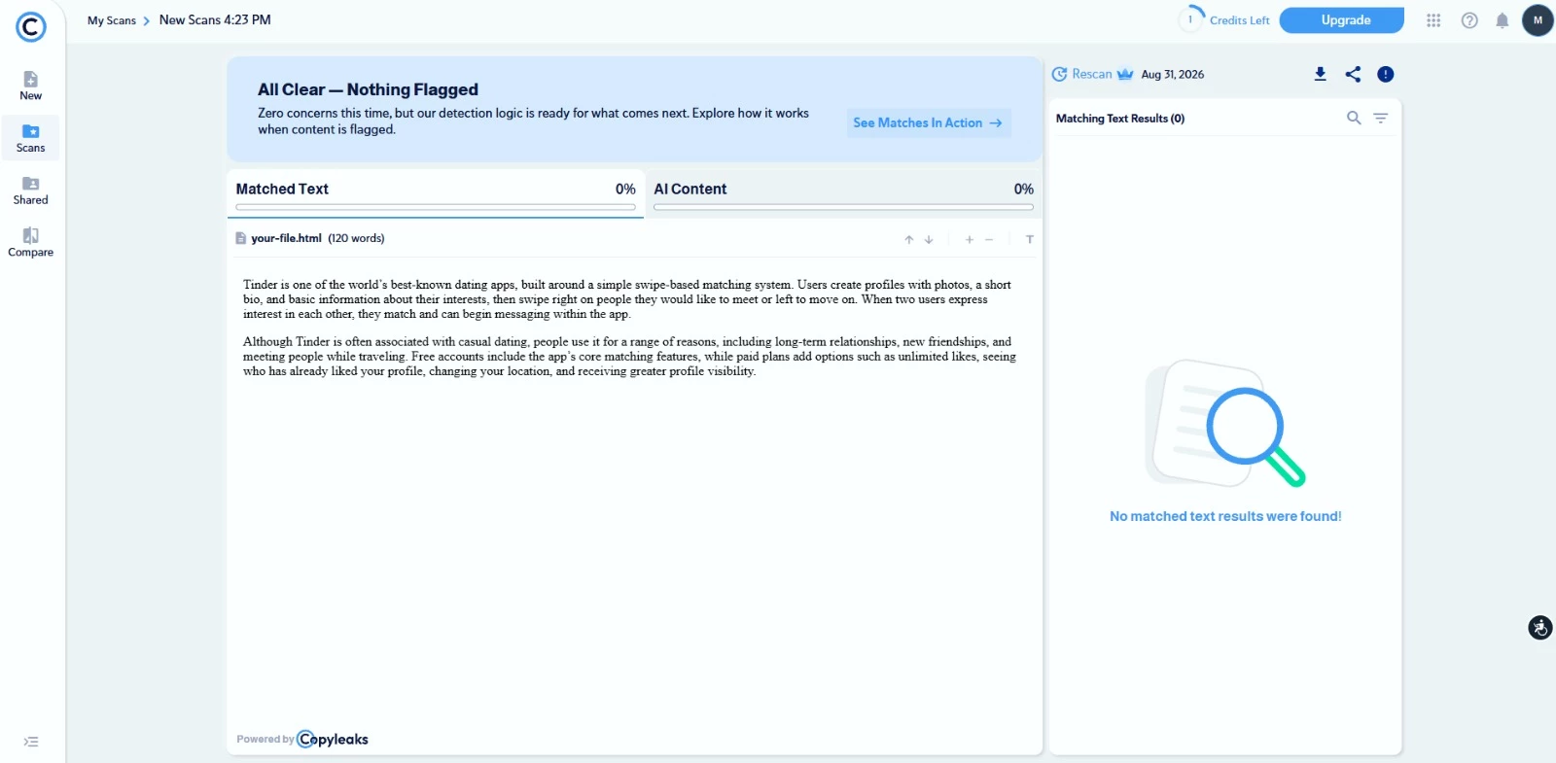Share the scan report
The height and width of the screenshot is (763, 1556).
[1353, 74]
